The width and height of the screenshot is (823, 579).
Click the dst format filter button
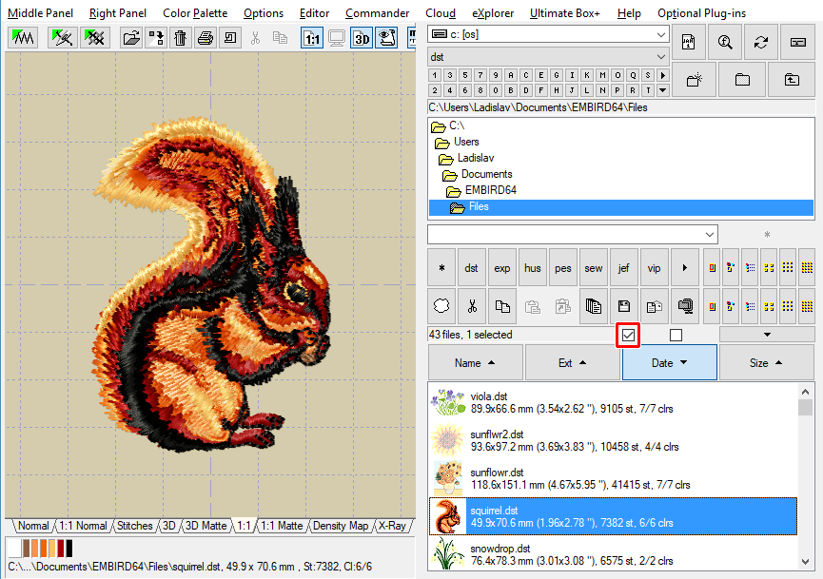(x=471, y=267)
